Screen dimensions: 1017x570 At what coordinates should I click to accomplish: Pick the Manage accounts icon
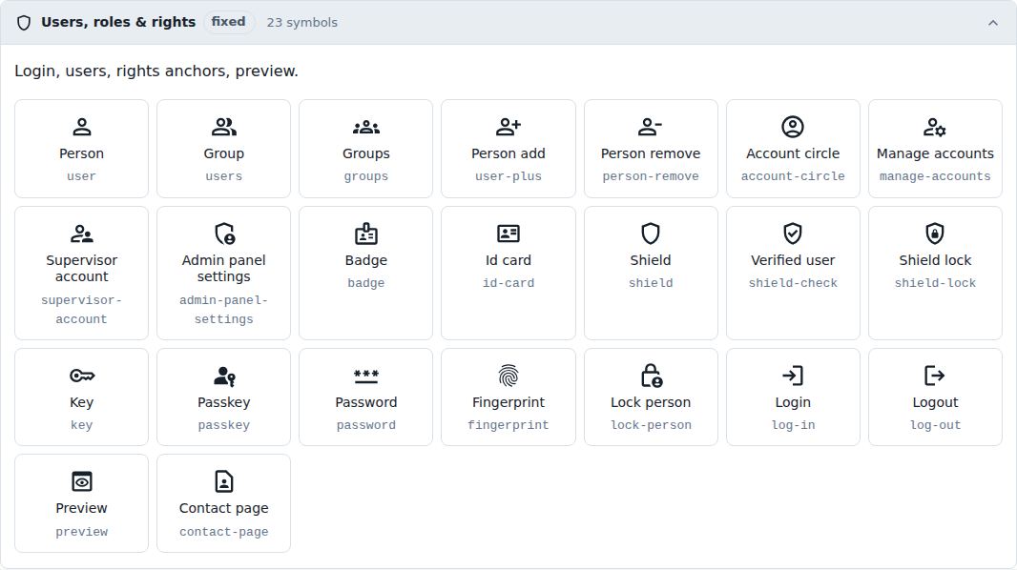point(935,127)
